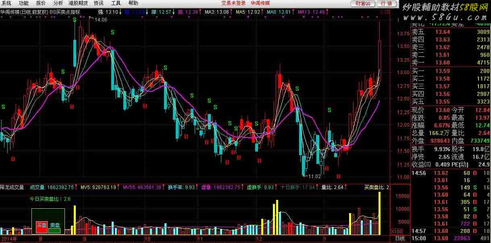The height and width of the screenshot is (243, 491).
Task: Select the 量比: 2.64 volume panel value
Action: pos(332,187)
